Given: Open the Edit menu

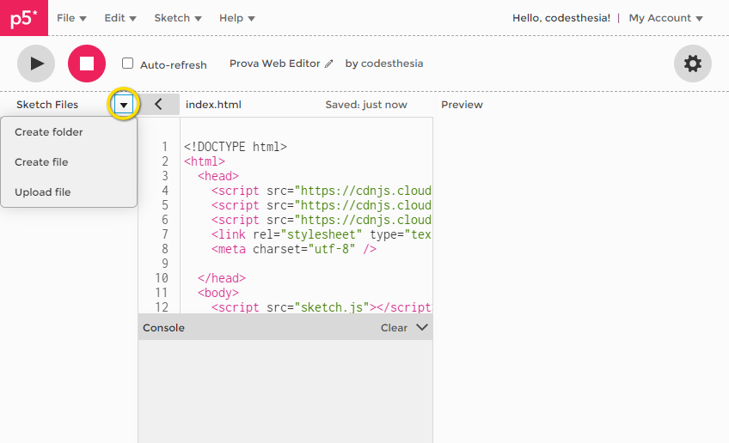Looking at the screenshot, I should [x=120, y=18].
